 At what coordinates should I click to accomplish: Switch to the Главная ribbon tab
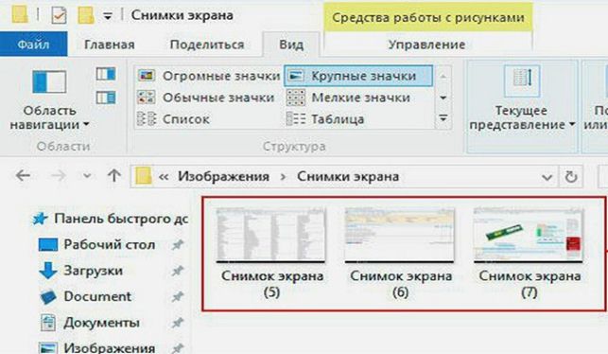point(110,44)
